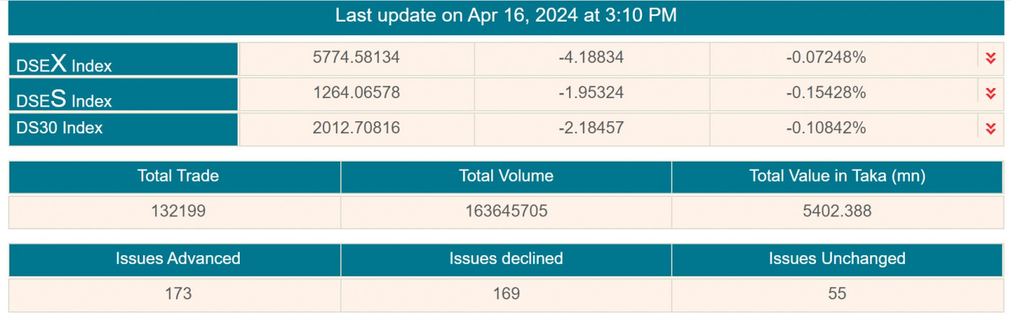Select DS30 index value 2012.70816
The image size is (1011, 323).
pyautogui.click(x=356, y=128)
